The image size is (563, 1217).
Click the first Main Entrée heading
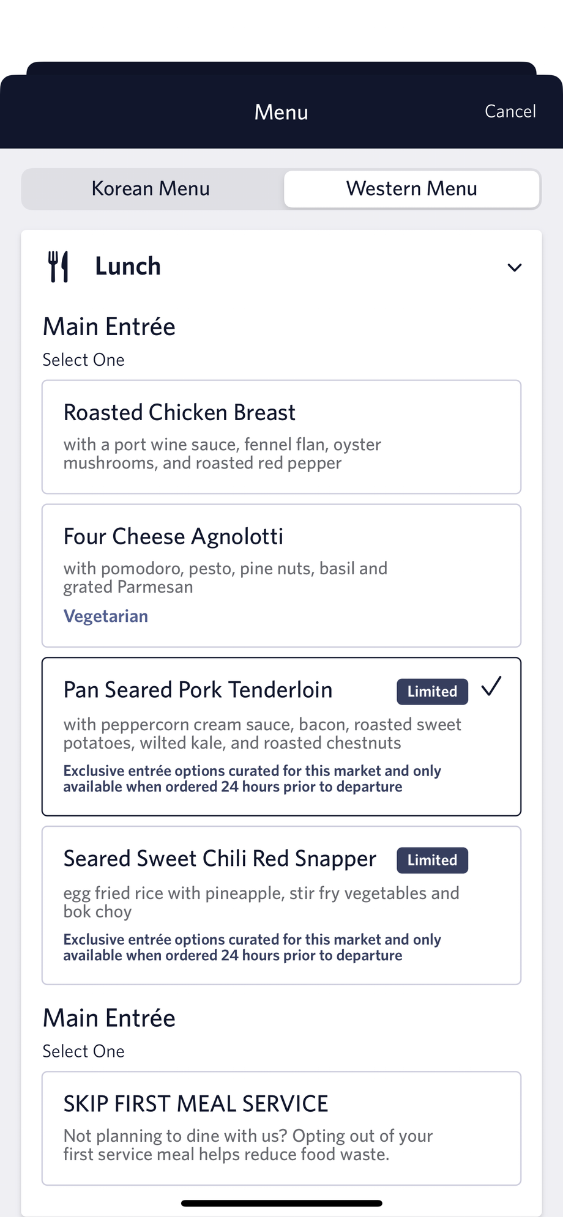(x=109, y=327)
